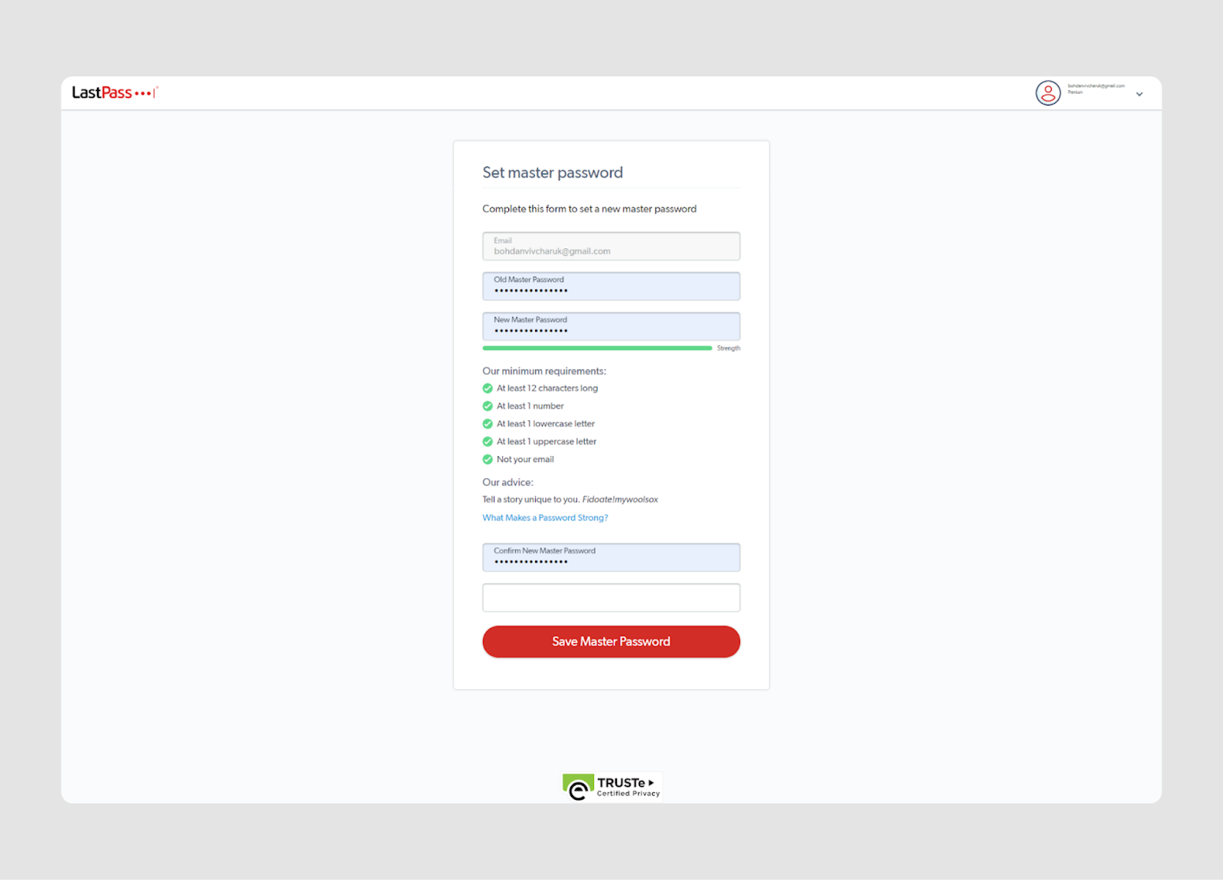Click 'Our minimum requirements:' text
Image resolution: width=1223 pixels, height=880 pixels.
(544, 371)
